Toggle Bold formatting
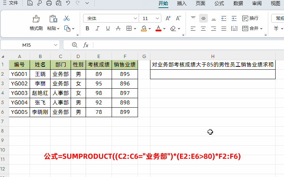Screen dimensions: 284x177 (x=87, y=28)
